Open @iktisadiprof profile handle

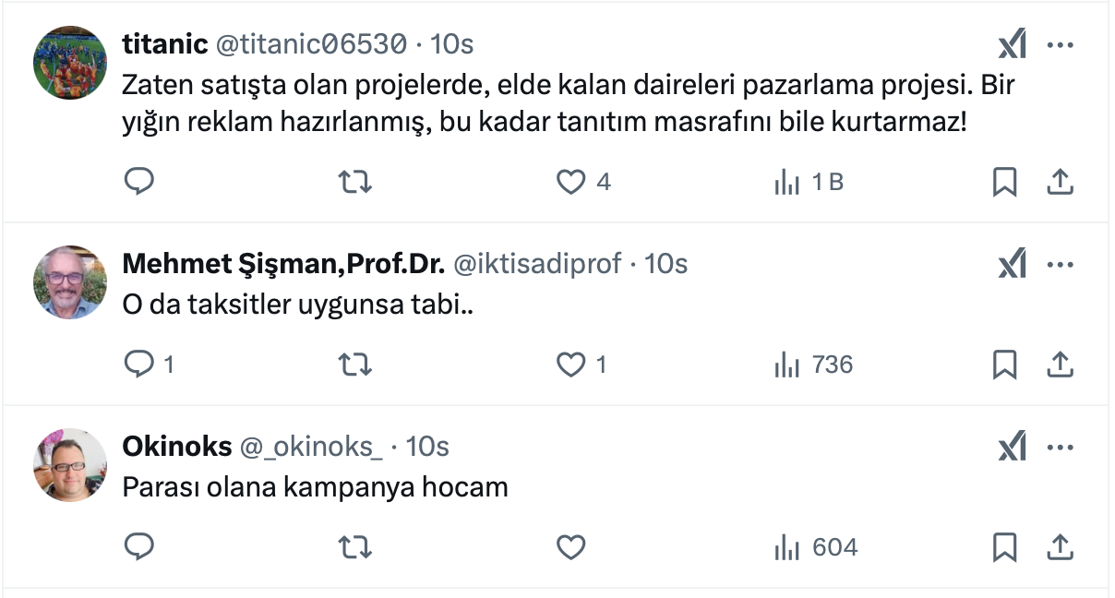tap(536, 264)
